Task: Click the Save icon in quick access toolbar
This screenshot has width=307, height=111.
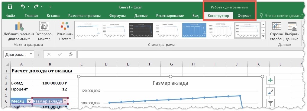Action: [x=10, y=7]
